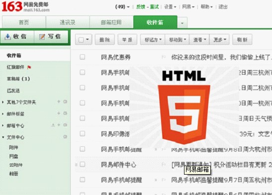Open the 网易 dropdown menu
Image resolution: width=272 pixels, height=195 pixels.
[x=188, y=7]
